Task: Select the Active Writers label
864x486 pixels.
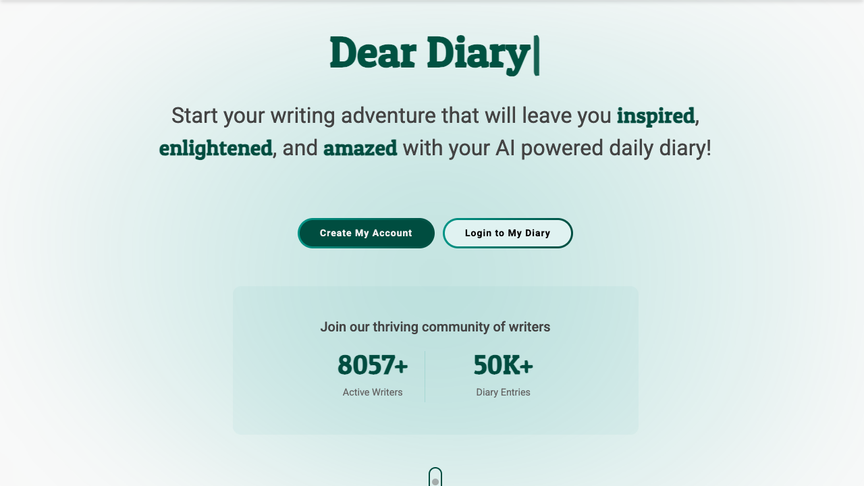Action: coord(373,392)
